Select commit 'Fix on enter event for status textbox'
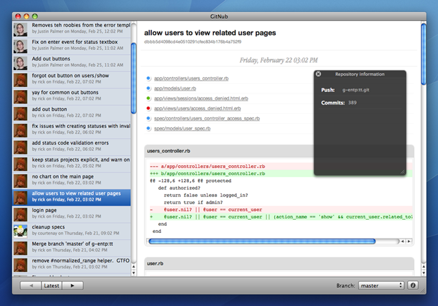 click(71, 46)
